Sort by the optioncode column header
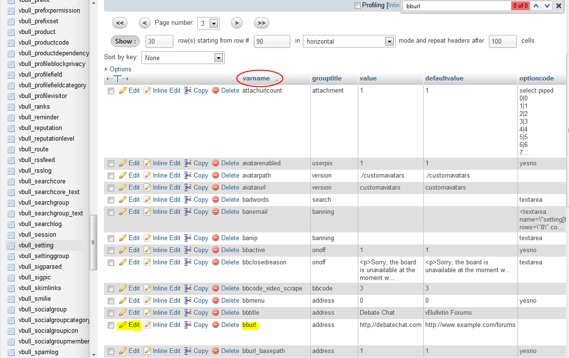The width and height of the screenshot is (569, 358). [536, 79]
